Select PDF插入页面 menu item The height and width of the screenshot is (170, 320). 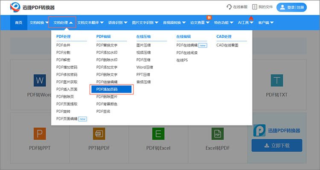[67, 89]
